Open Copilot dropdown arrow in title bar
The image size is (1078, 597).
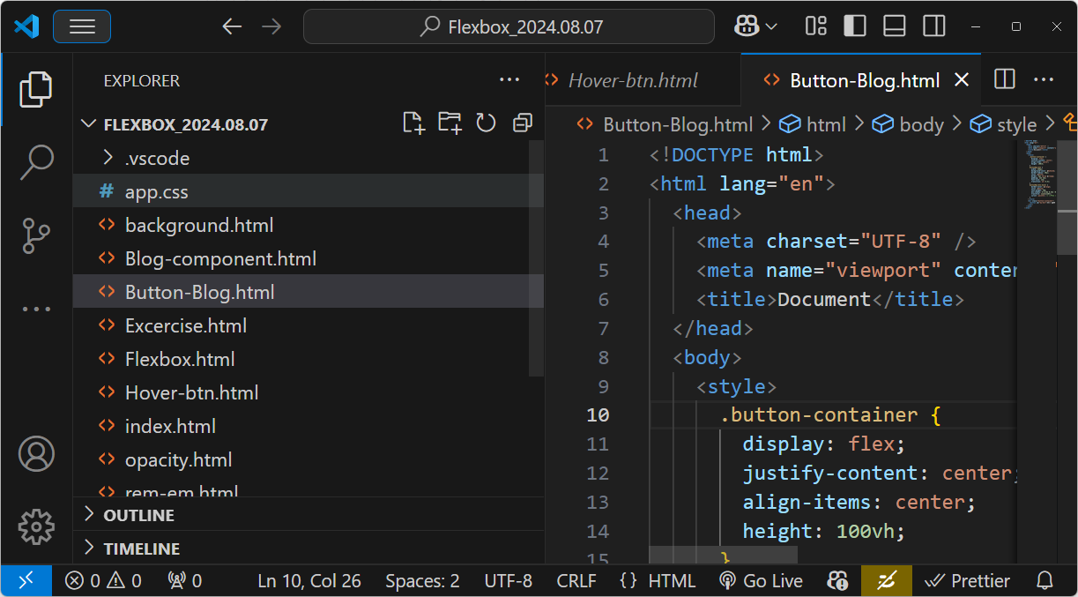pyautogui.click(x=772, y=26)
